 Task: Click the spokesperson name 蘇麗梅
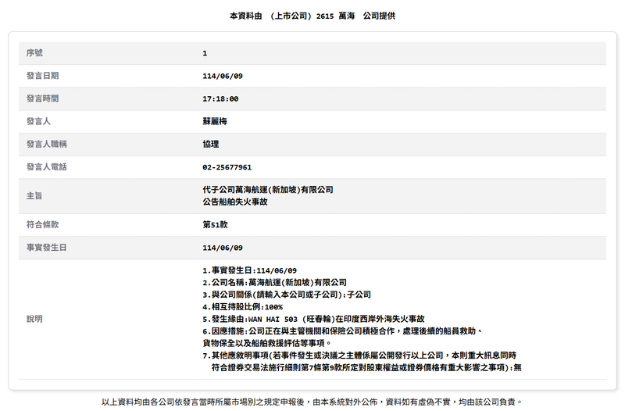tap(214, 121)
